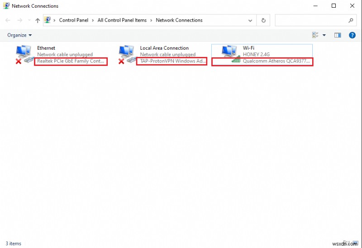This screenshot has width=362, height=248.
Task: Close the Network Connections window
Action: (352, 6)
